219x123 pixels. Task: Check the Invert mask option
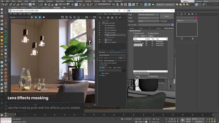coord(100,65)
